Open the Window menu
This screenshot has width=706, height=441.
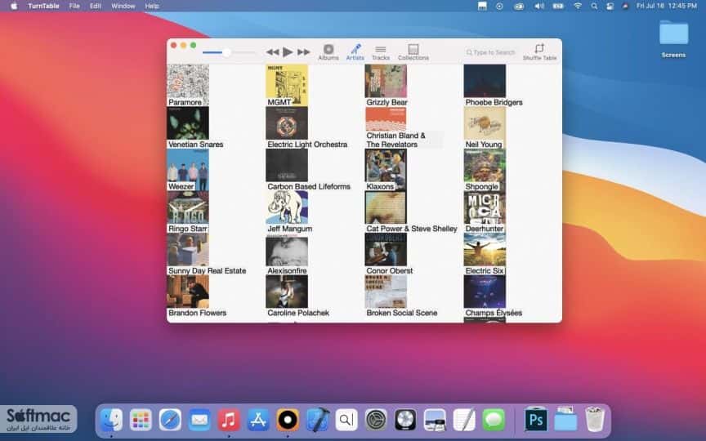pyautogui.click(x=123, y=6)
